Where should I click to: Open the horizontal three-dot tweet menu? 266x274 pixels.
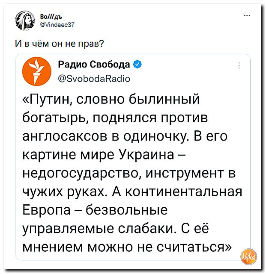(x=247, y=16)
